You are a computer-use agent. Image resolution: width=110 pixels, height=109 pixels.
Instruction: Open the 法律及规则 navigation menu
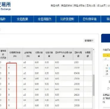pos(67,19)
